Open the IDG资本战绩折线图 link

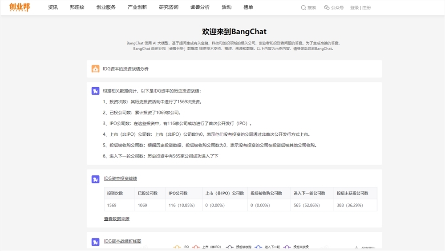pyautogui.click(x=122, y=241)
